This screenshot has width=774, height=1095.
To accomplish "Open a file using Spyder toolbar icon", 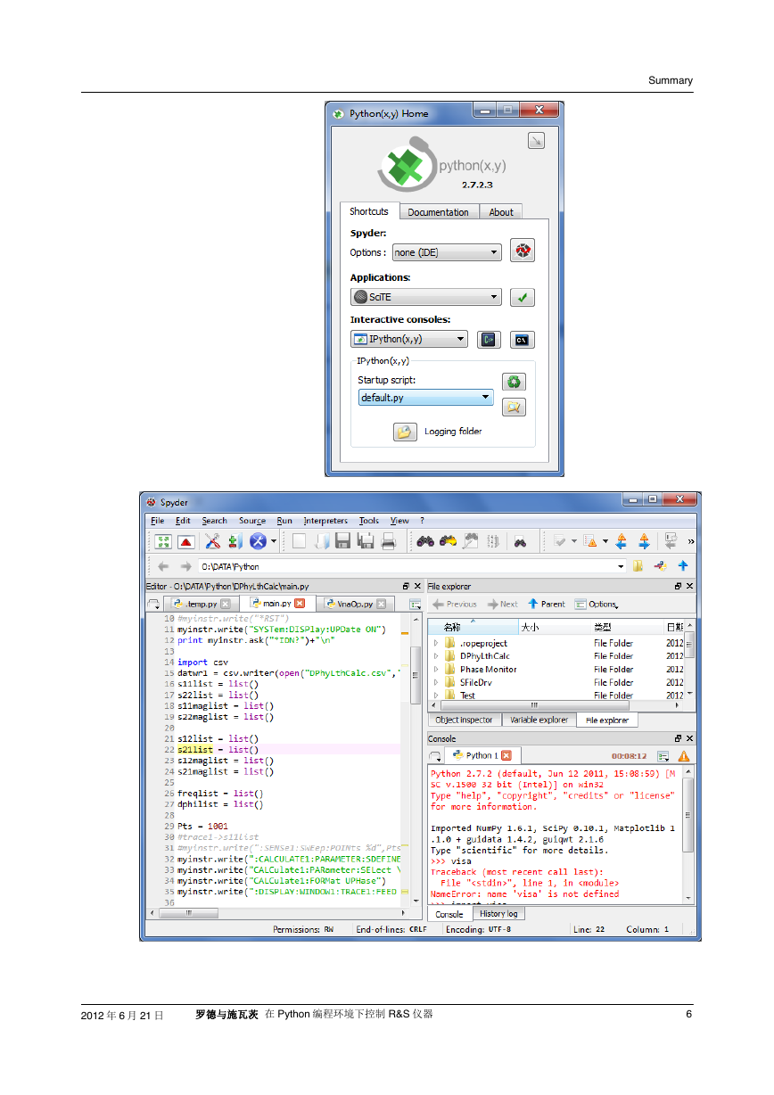I will click(x=321, y=540).
